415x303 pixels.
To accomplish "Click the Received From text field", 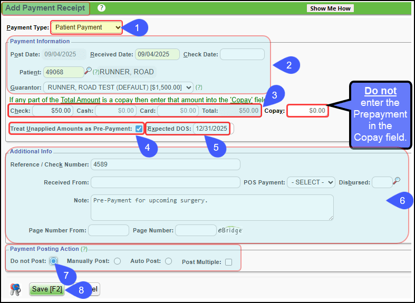I will 165,182.
